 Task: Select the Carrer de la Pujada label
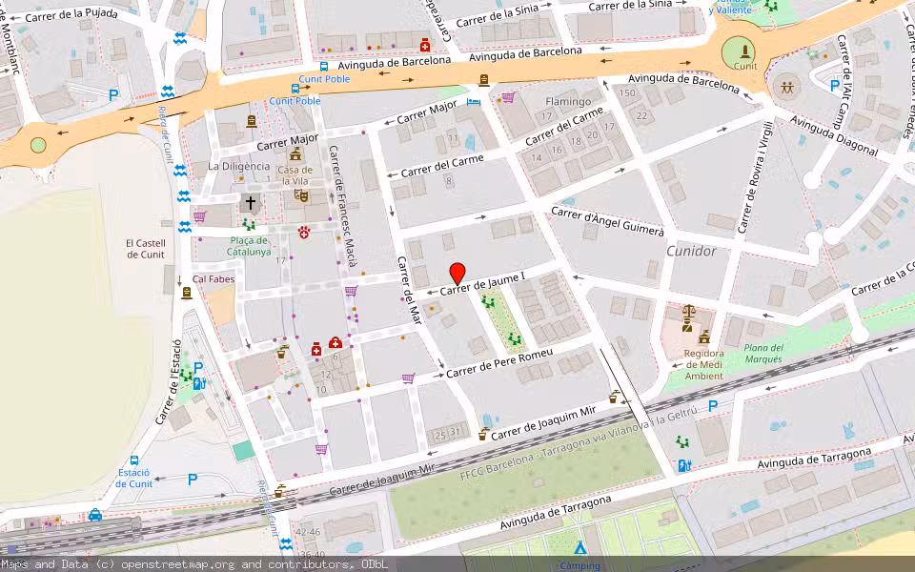tap(71, 14)
